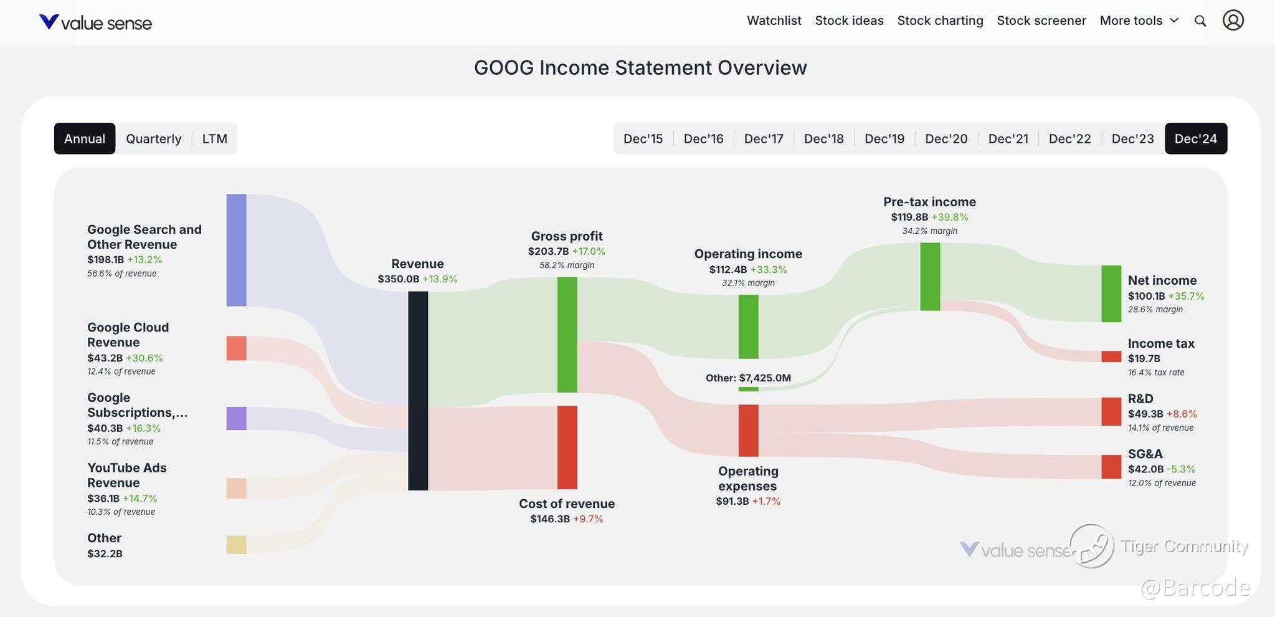Viewport: 1275px width, 617px height.
Task: Click the Google Search revenue blue bar
Action: pyautogui.click(x=236, y=250)
